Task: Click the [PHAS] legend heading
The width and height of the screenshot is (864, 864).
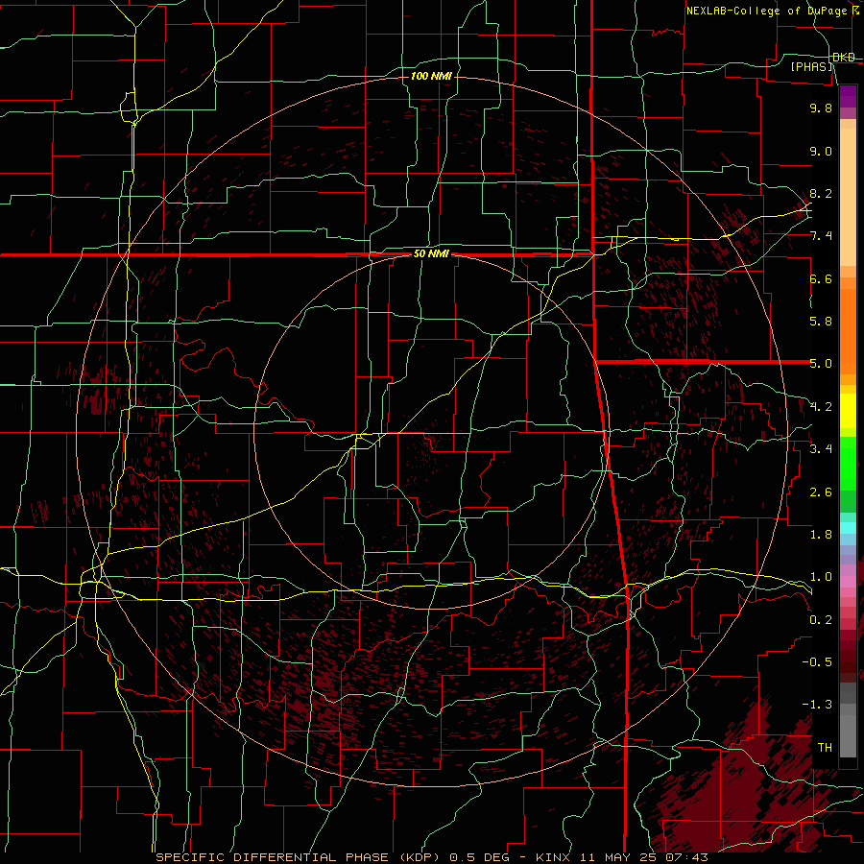Action: (811, 66)
